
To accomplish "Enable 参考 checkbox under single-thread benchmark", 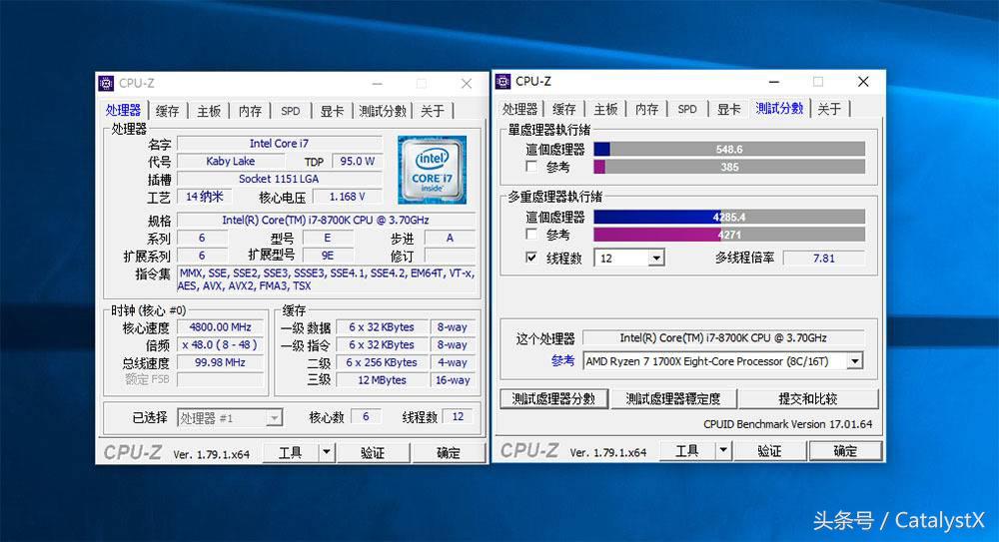I will point(531,167).
